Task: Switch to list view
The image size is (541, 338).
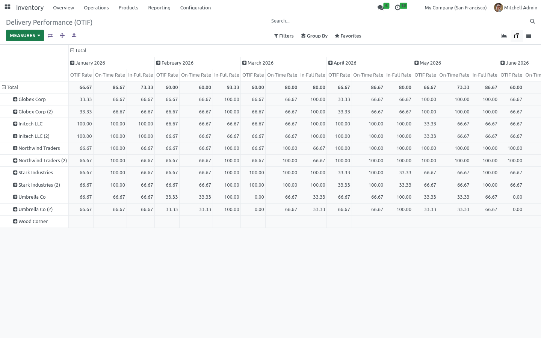Action: 529,36
